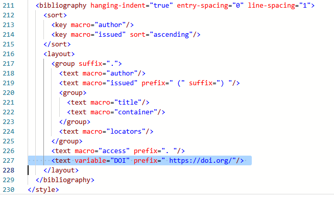Image resolution: width=334 pixels, height=199 pixels.
Task: Click the closing /group tag on line 225
Action: [67, 141]
